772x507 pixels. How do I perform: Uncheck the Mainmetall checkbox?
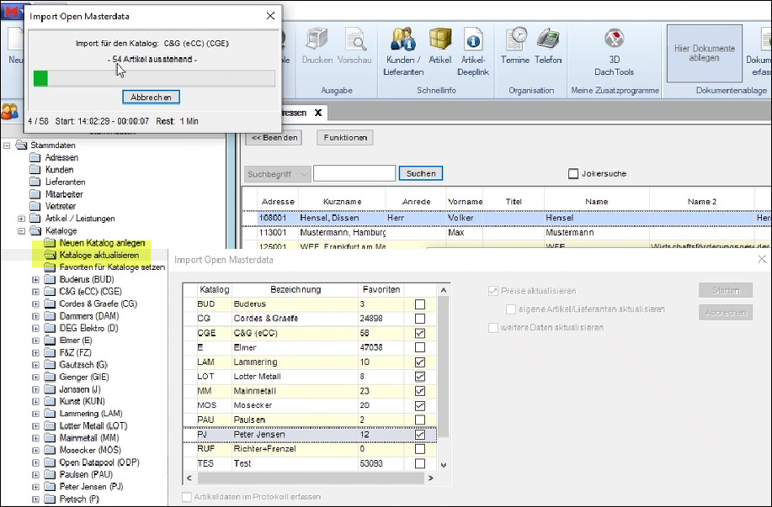(x=419, y=392)
